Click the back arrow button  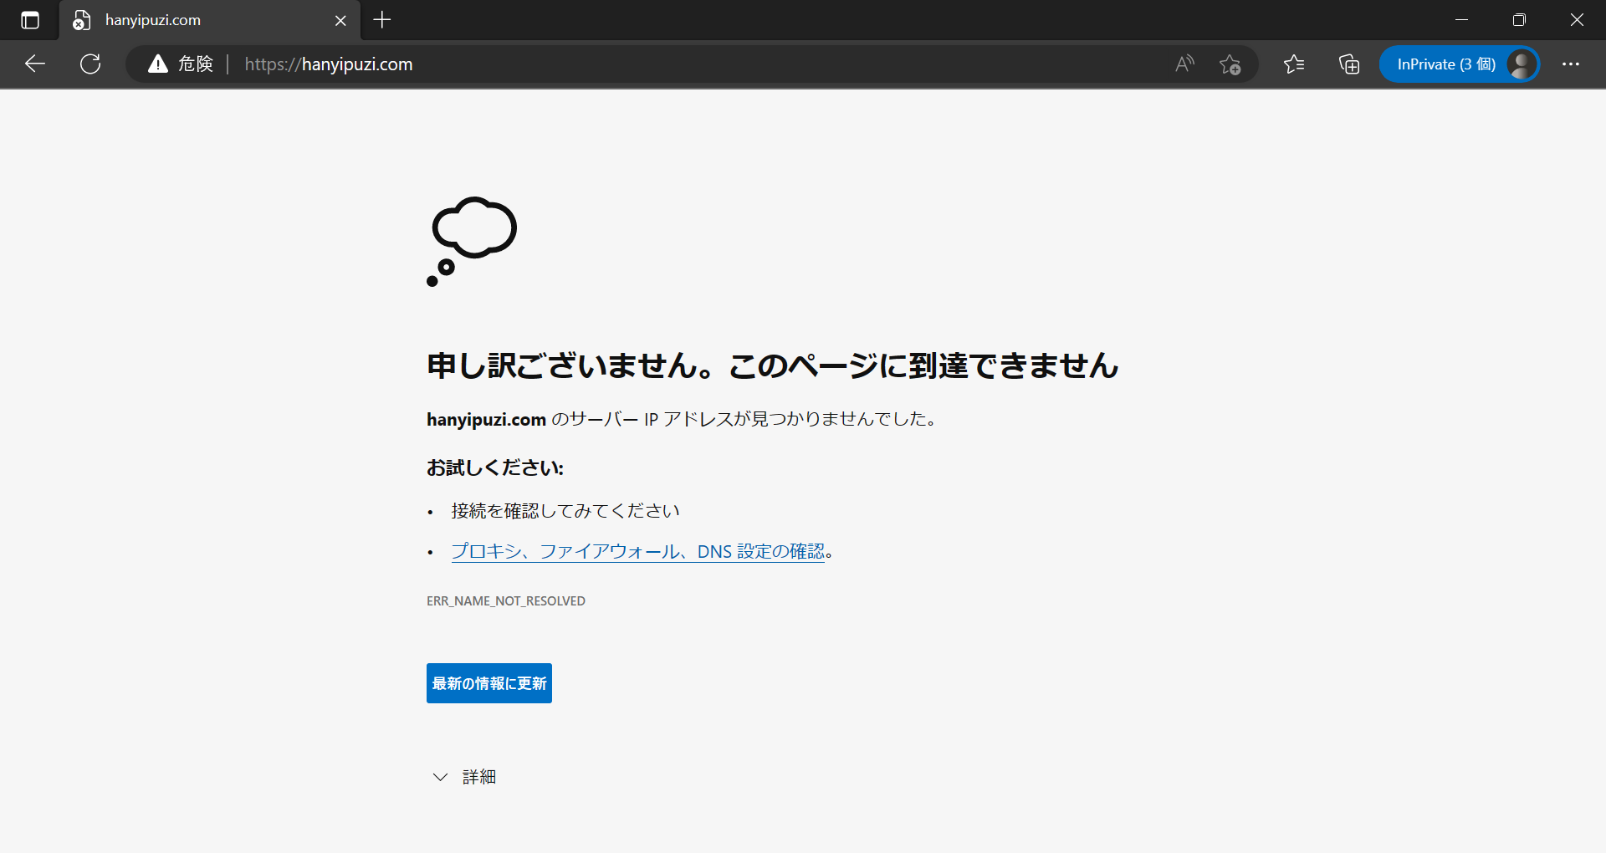point(35,64)
